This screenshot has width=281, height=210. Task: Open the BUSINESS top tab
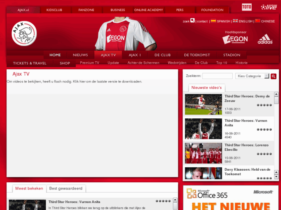(118, 10)
